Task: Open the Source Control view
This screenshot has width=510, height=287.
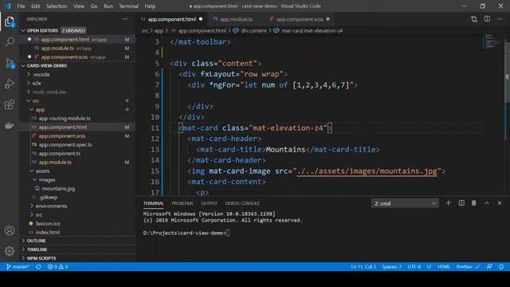Action: pyautogui.click(x=10, y=63)
